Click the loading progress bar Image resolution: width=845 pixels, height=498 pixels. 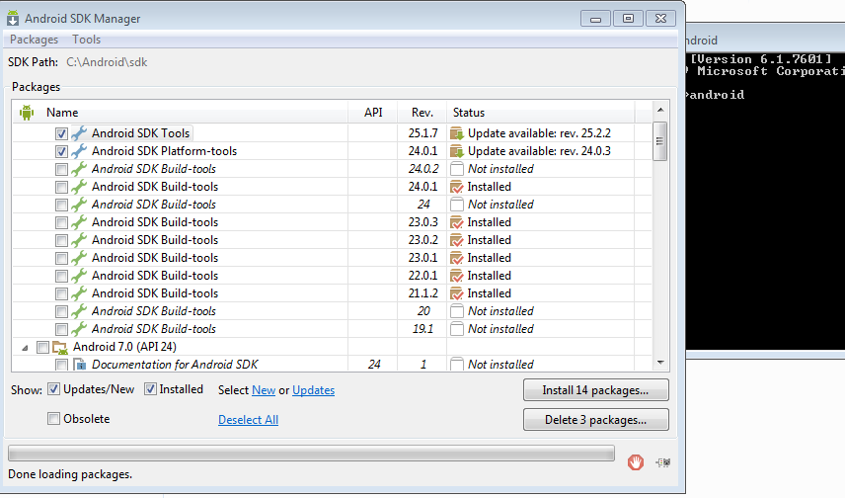coord(311,454)
